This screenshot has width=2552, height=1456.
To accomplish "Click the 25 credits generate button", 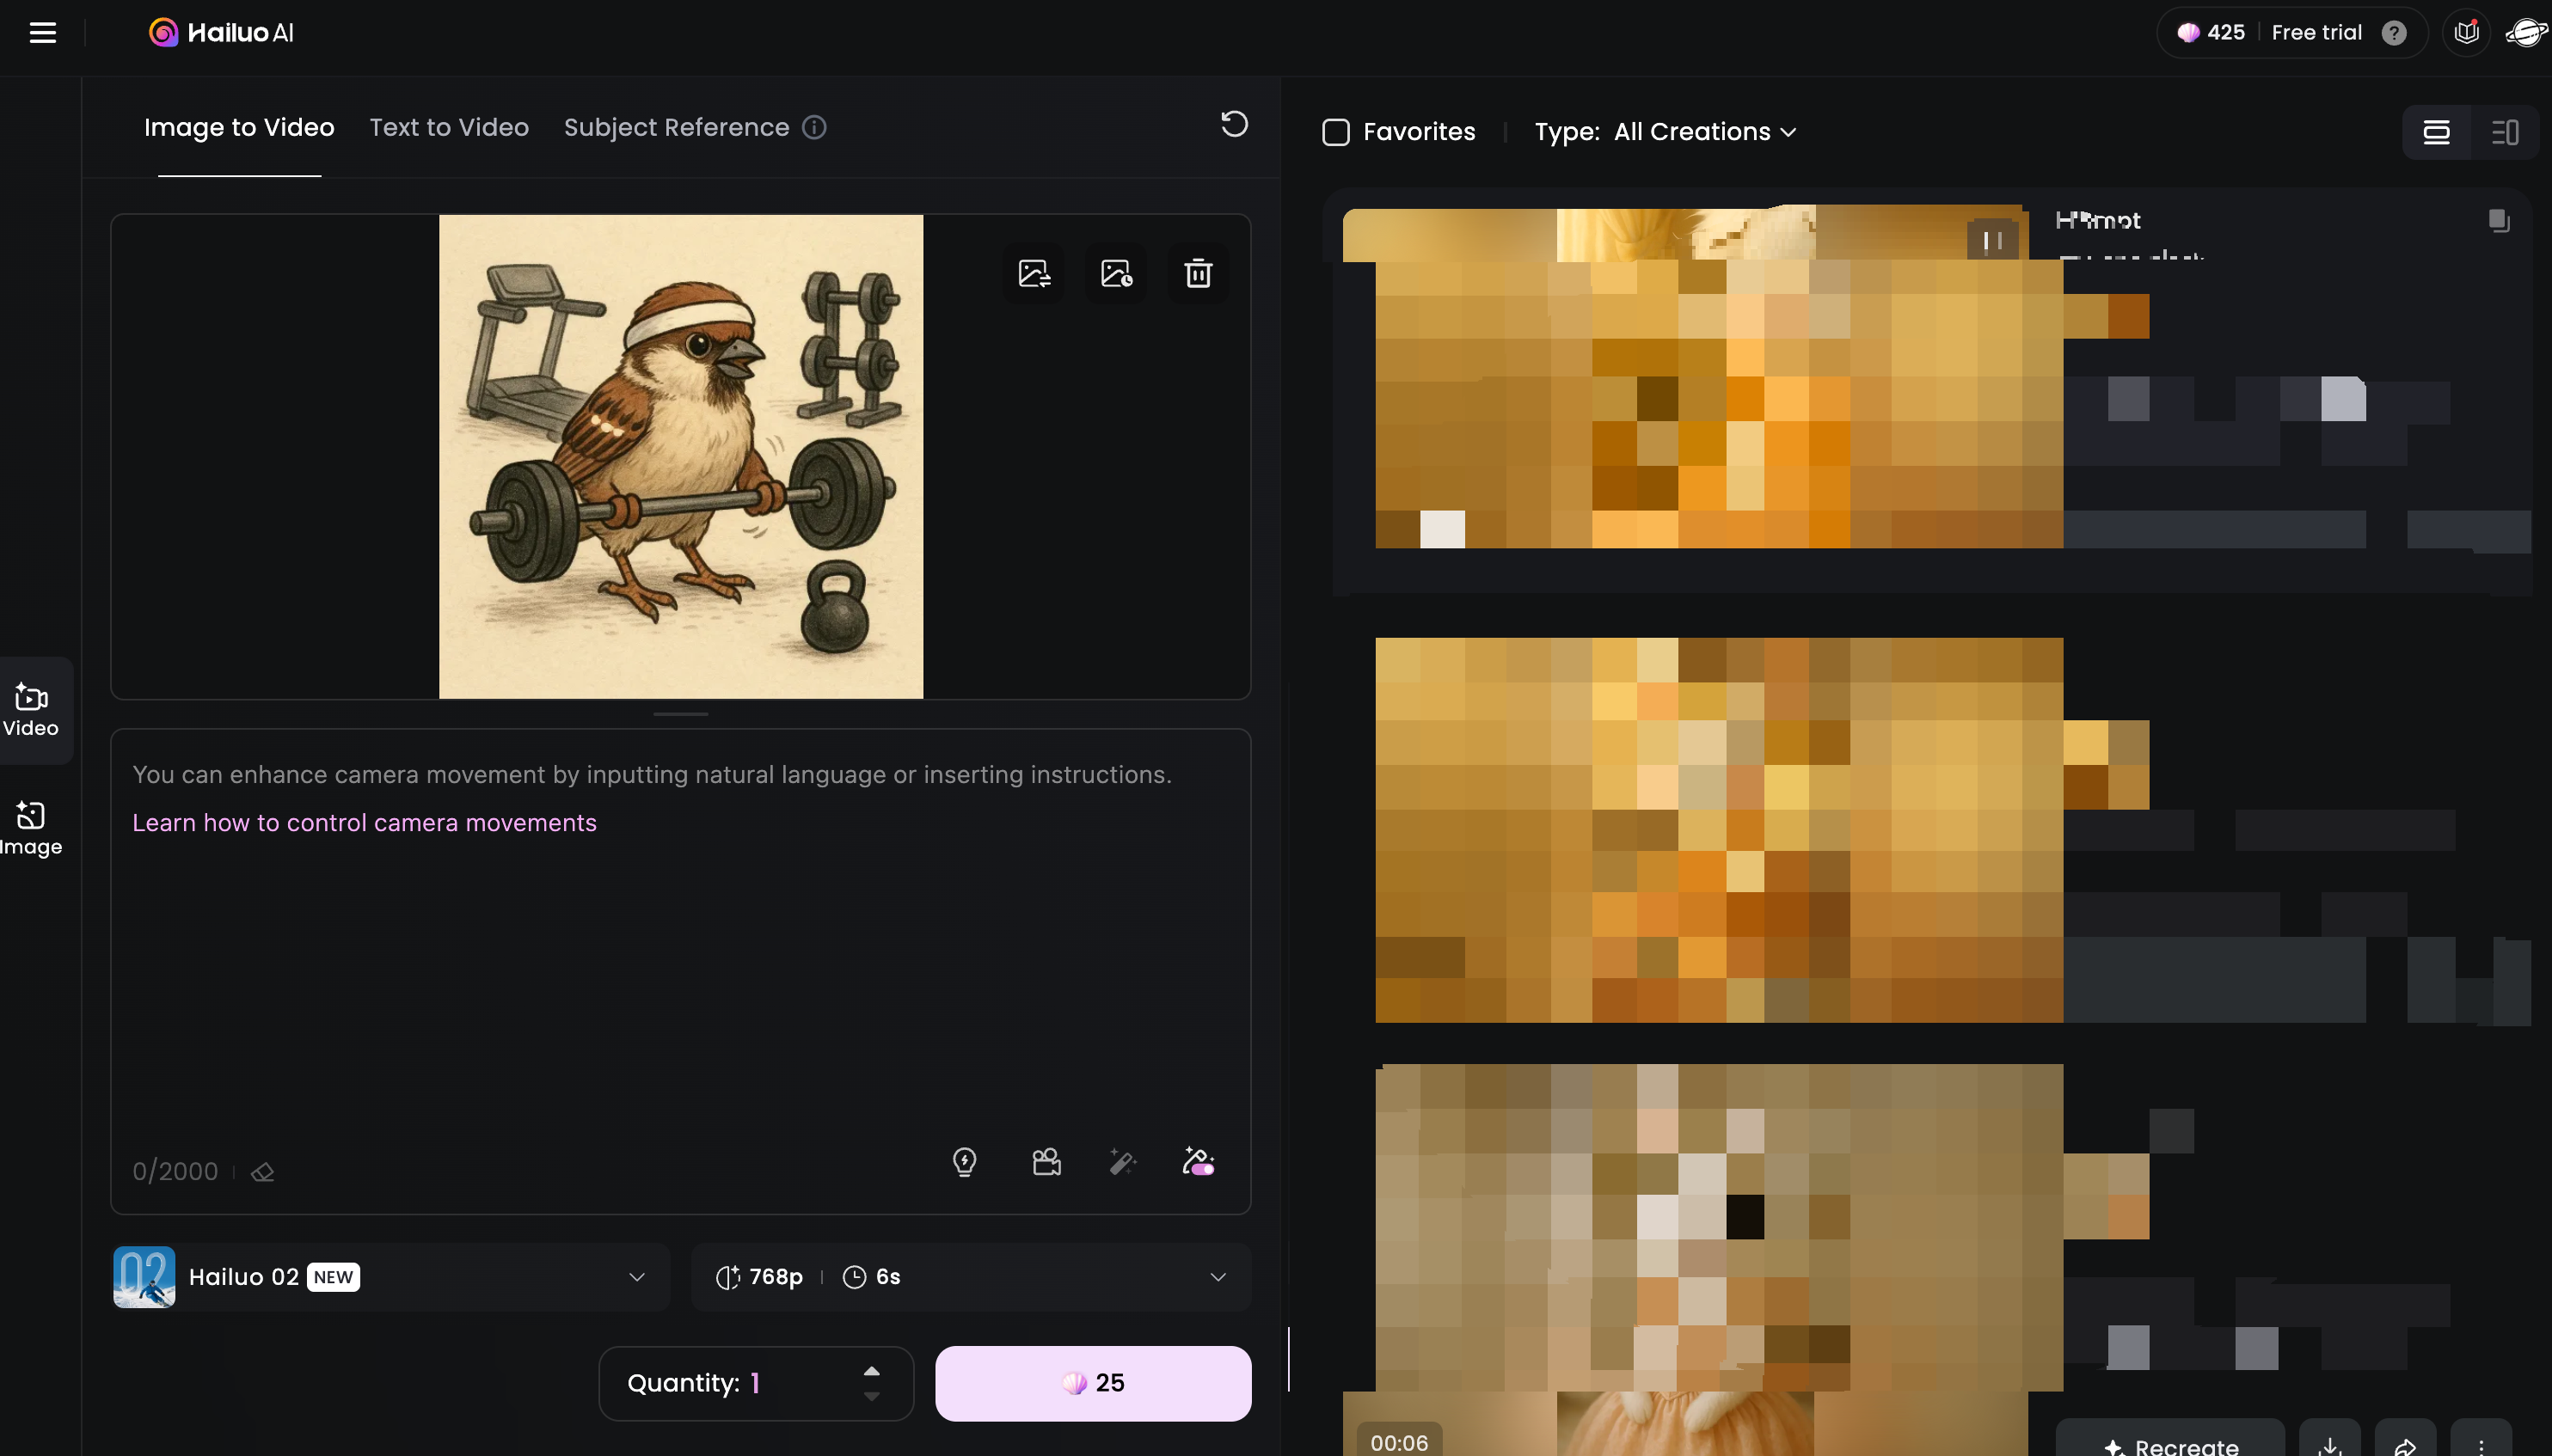I will point(1093,1383).
